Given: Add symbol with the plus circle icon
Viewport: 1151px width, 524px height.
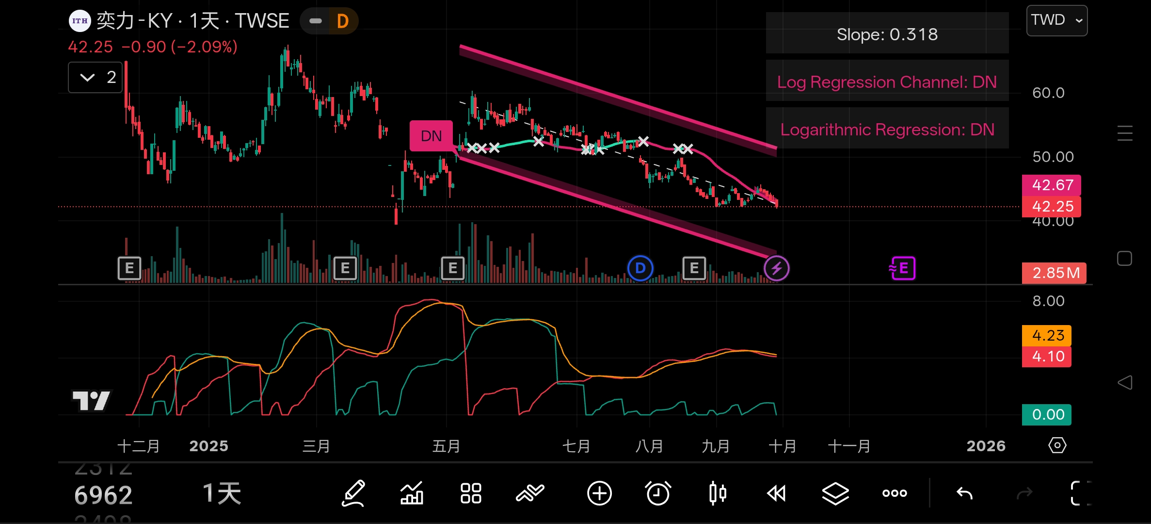Looking at the screenshot, I should pos(599,493).
